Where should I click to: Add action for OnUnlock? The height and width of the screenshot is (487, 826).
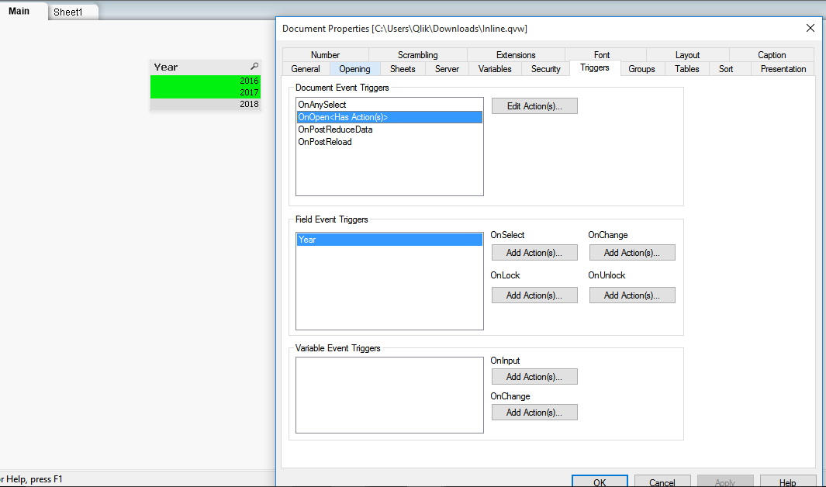[x=631, y=295]
